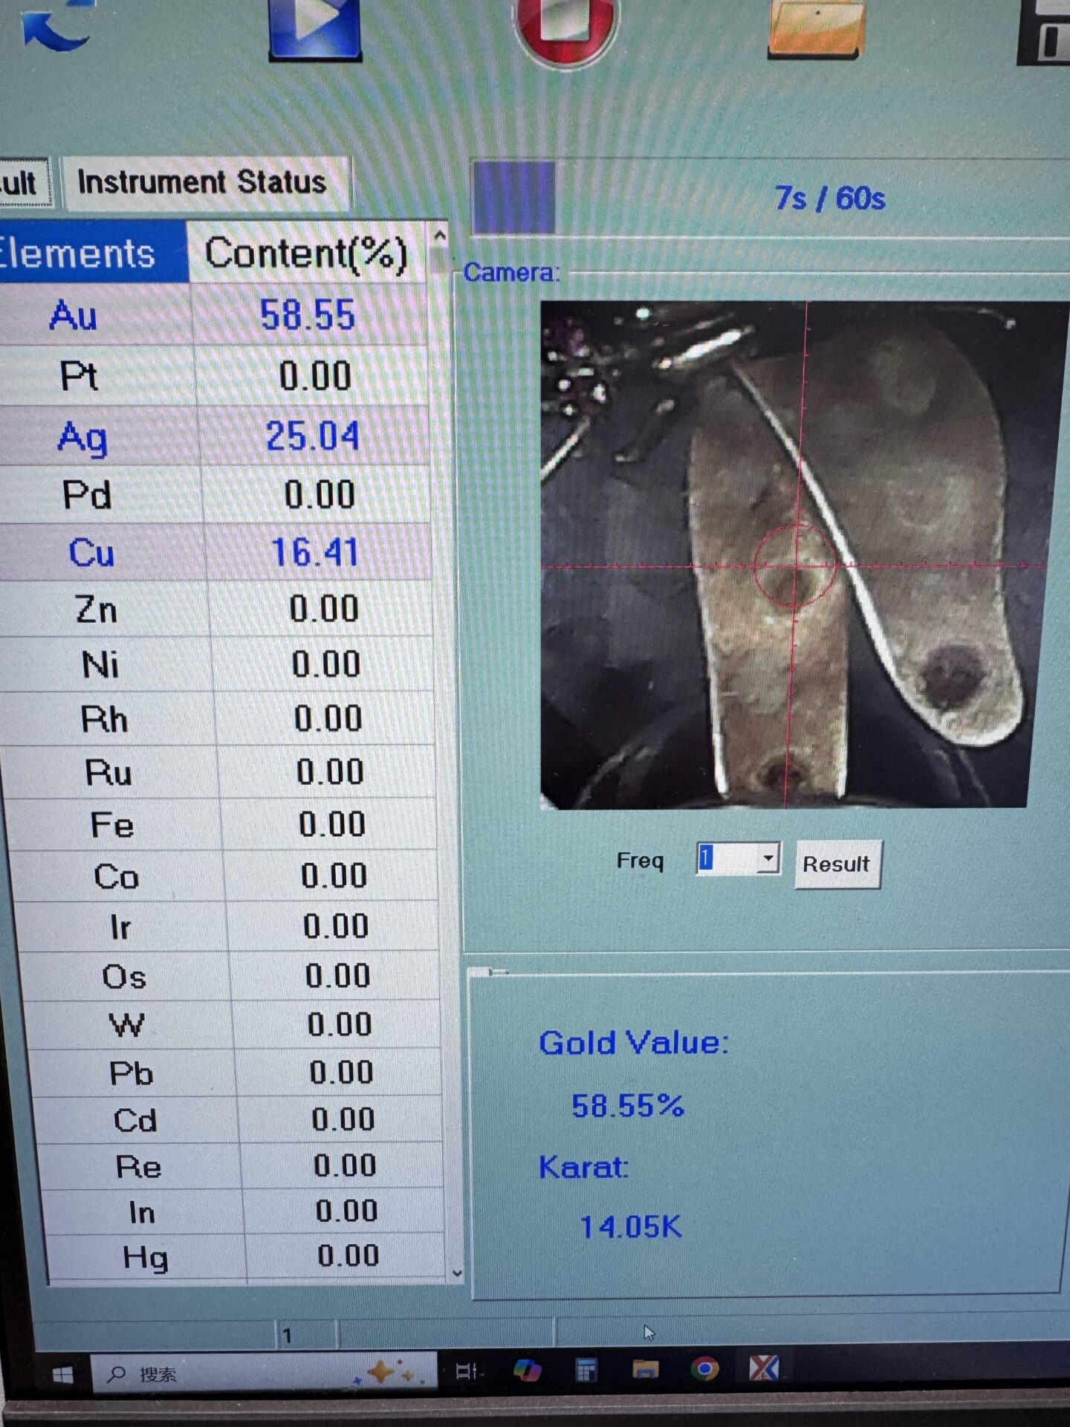Select the Au element row
Image resolution: width=1070 pixels, height=1427 pixels.
[x=214, y=315]
